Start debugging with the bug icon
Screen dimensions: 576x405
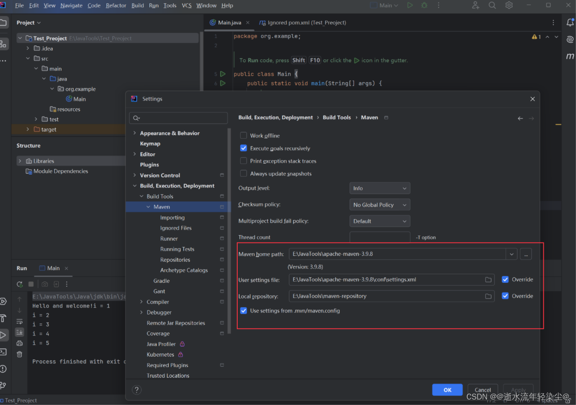424,5
